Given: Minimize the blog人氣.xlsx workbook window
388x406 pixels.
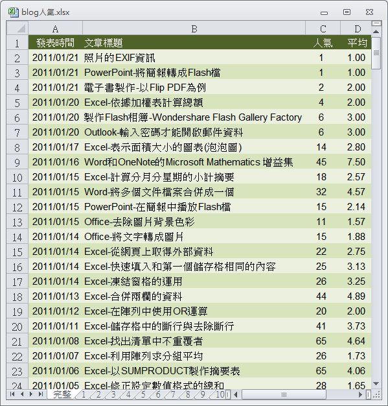Looking at the screenshot, I should tap(324, 12).
